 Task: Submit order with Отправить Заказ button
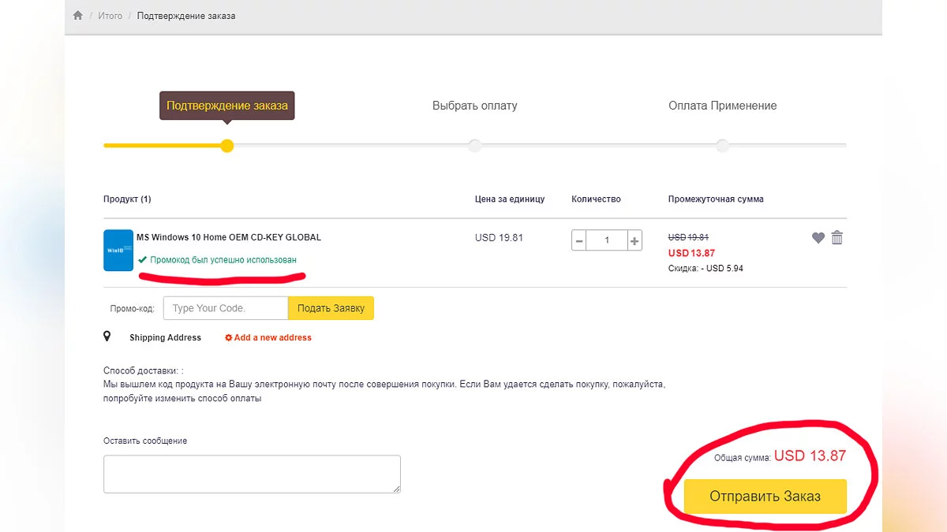[x=765, y=497]
